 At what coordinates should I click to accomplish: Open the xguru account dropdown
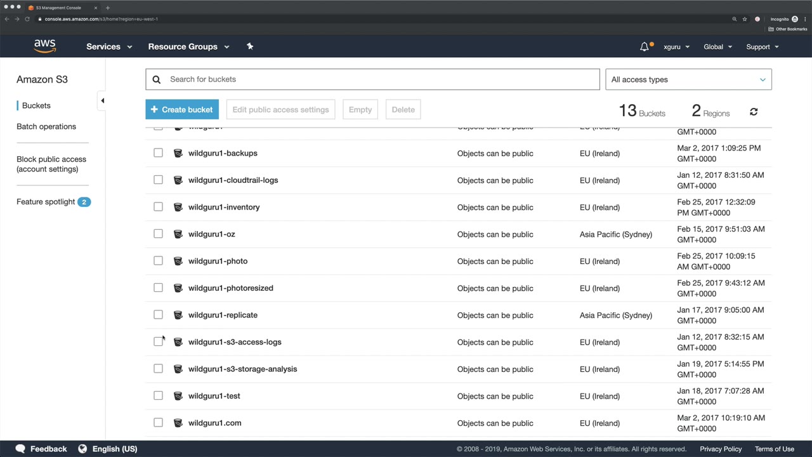click(x=676, y=47)
